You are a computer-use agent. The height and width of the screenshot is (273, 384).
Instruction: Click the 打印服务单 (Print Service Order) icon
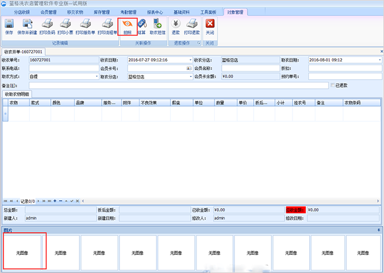[x=85, y=27]
